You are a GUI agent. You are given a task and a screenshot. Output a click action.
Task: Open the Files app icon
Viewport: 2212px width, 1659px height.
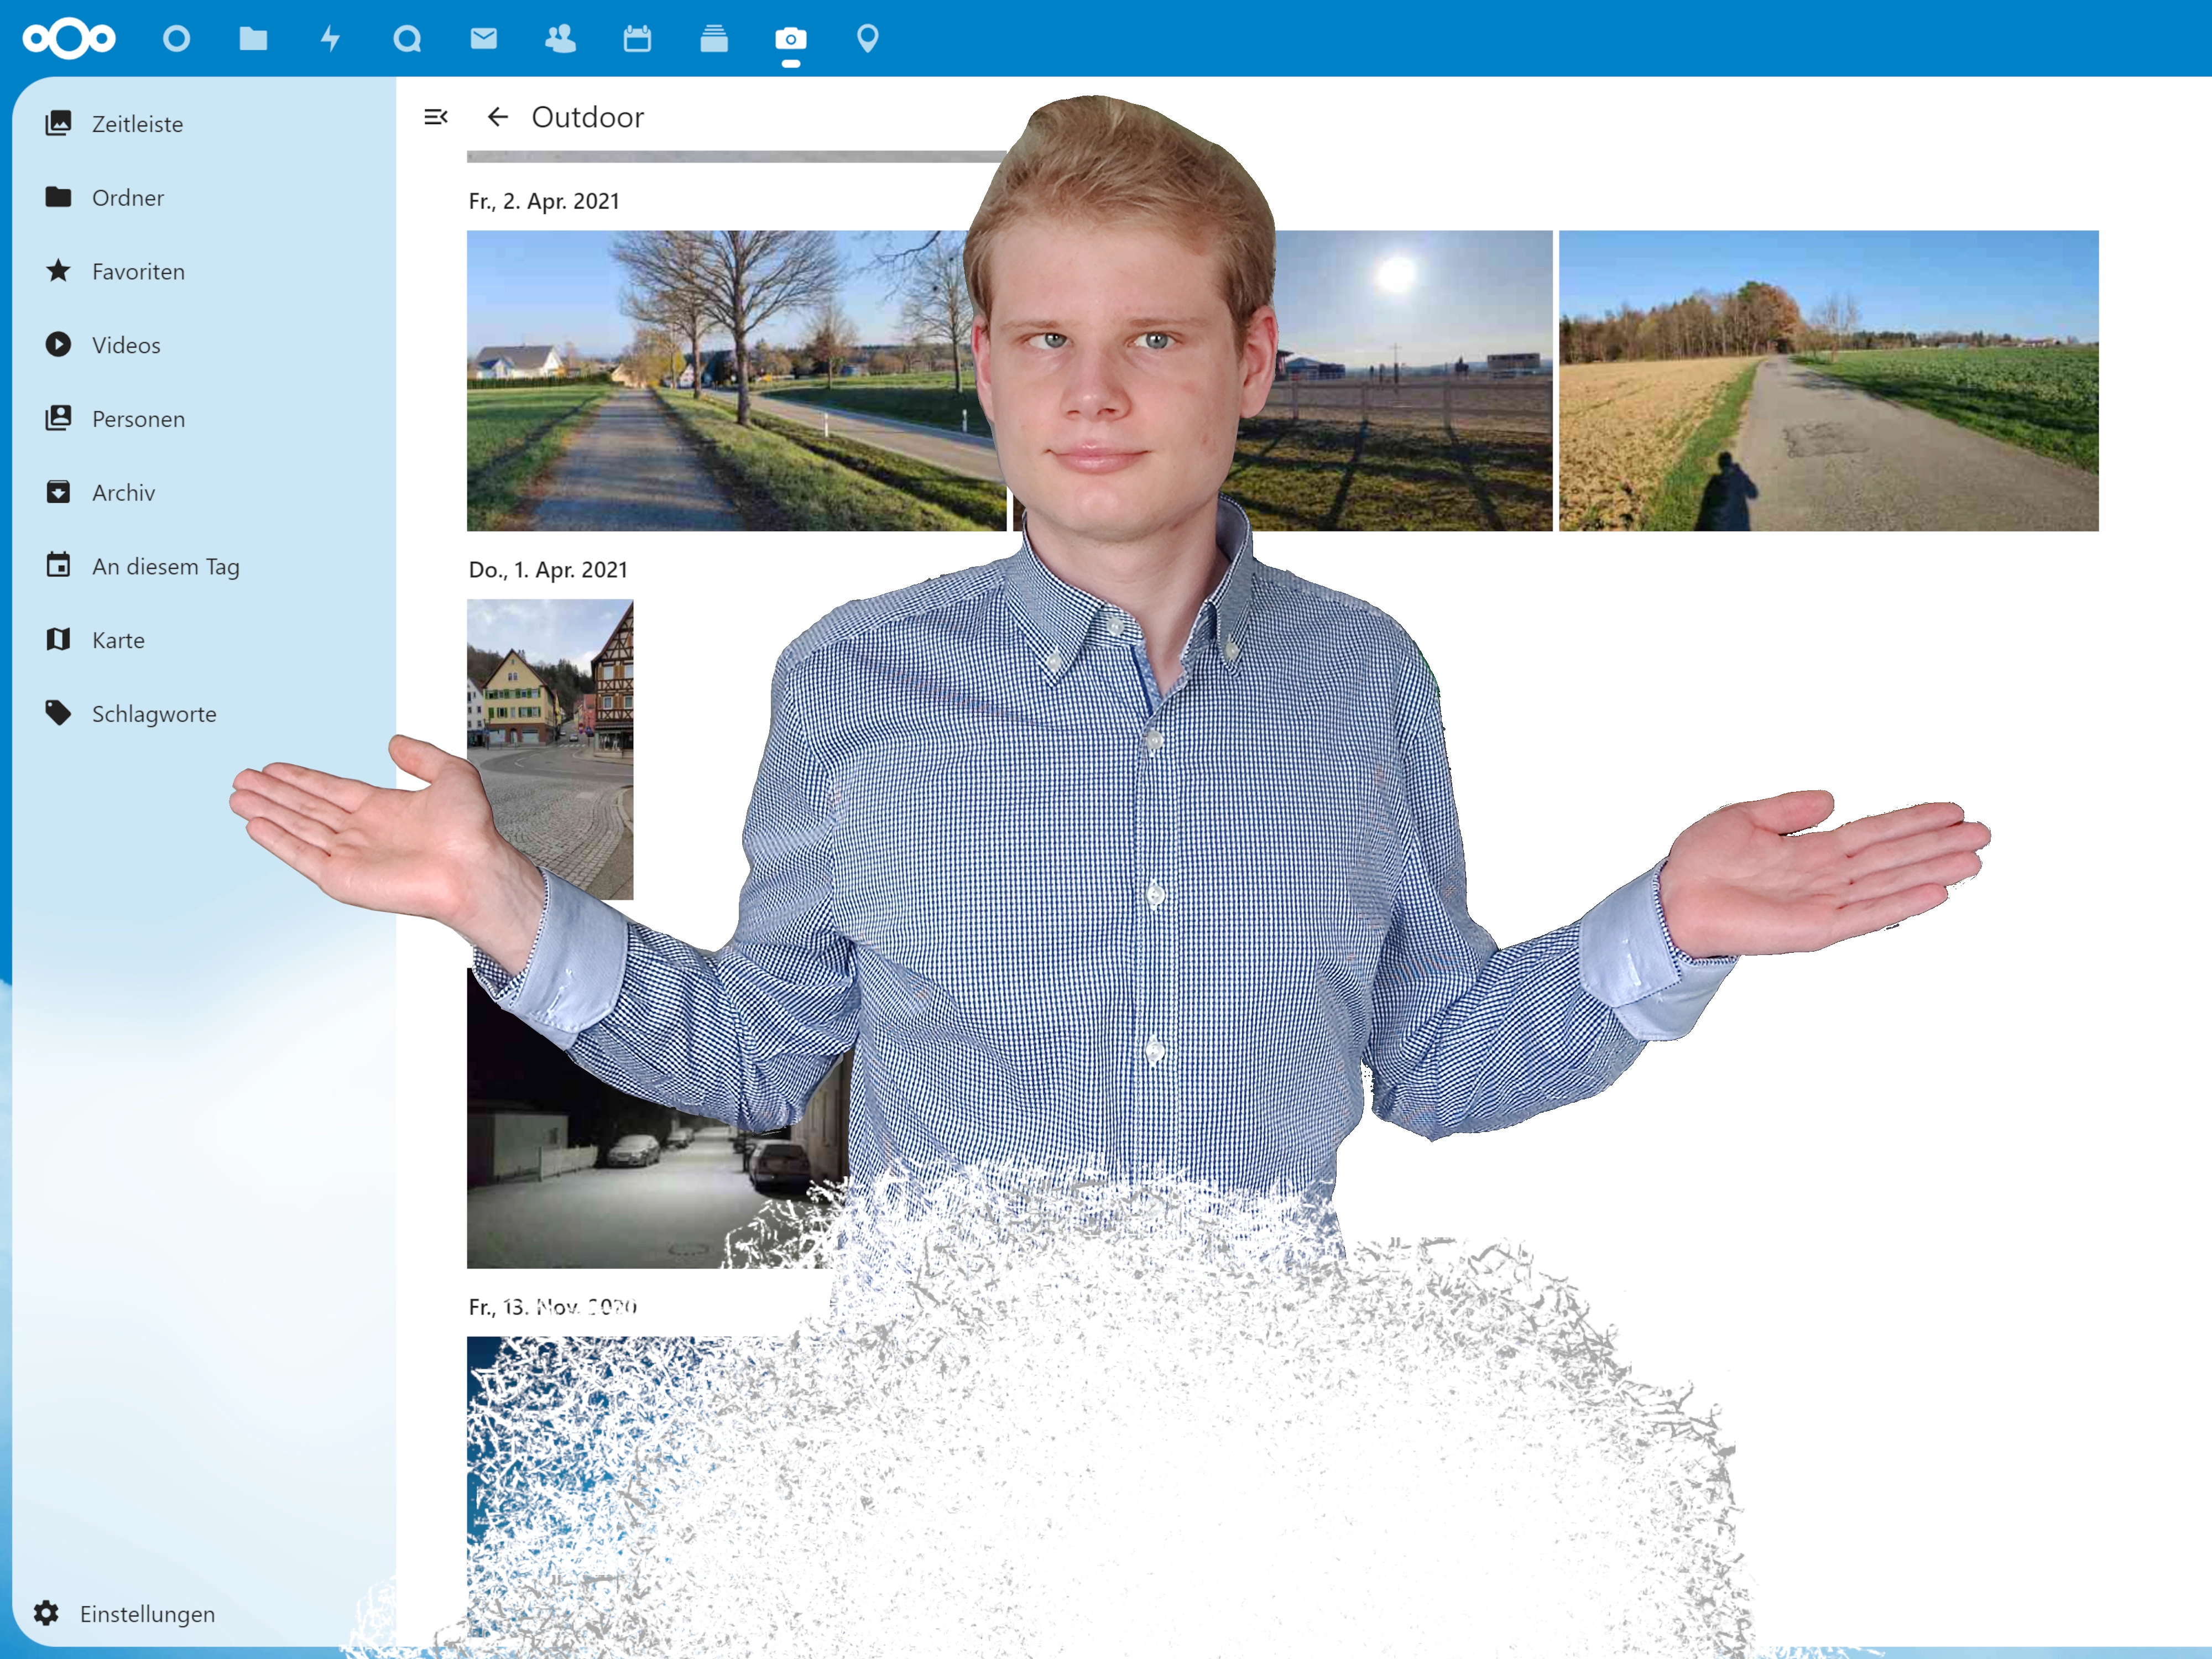(x=253, y=39)
